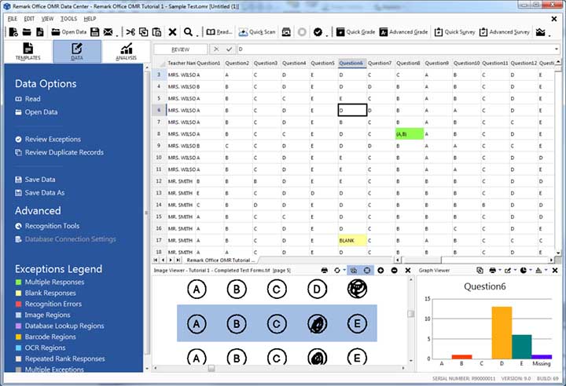566x386 pixels.
Task: Click the Find magnifier icon
Action: (x=188, y=32)
